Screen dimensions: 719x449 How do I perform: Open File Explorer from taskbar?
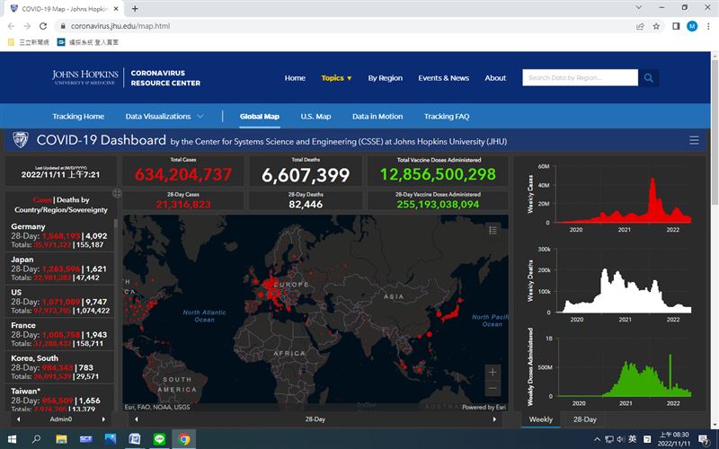click(x=61, y=439)
